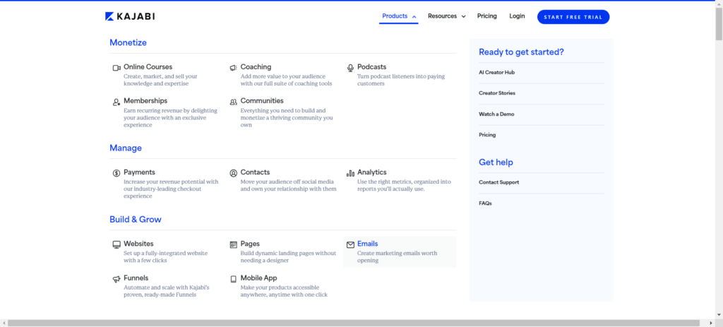Click the Monetize section heading

(x=128, y=42)
